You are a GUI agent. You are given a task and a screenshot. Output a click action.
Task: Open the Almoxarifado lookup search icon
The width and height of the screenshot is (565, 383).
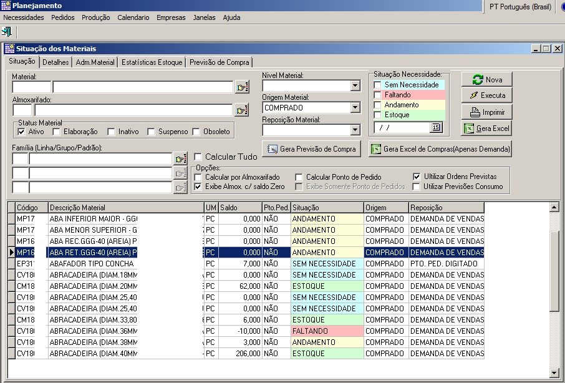click(241, 110)
